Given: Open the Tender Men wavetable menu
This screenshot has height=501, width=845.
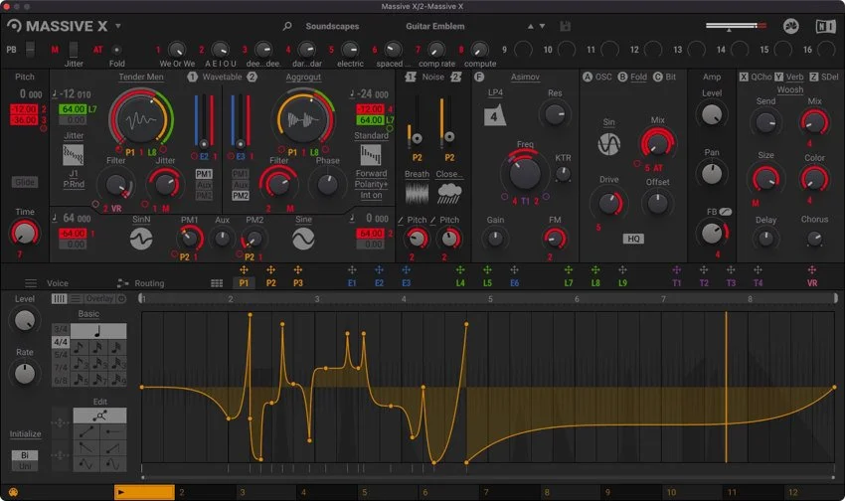Looking at the screenshot, I should pyautogui.click(x=140, y=77).
